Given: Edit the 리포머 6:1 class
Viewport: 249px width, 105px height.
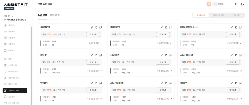Looking at the screenshot, I should 162,55.
